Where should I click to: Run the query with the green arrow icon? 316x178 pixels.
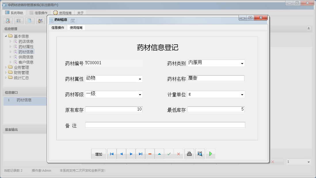[x=210, y=154]
